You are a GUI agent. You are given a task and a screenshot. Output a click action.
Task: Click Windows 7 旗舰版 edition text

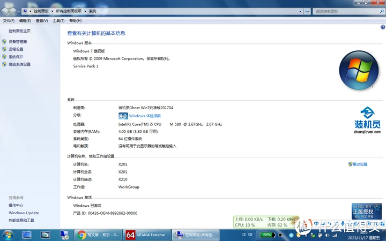(89, 51)
